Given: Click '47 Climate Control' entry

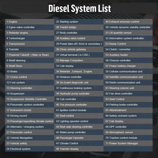Looking at the screenshot, I should 79,144.
